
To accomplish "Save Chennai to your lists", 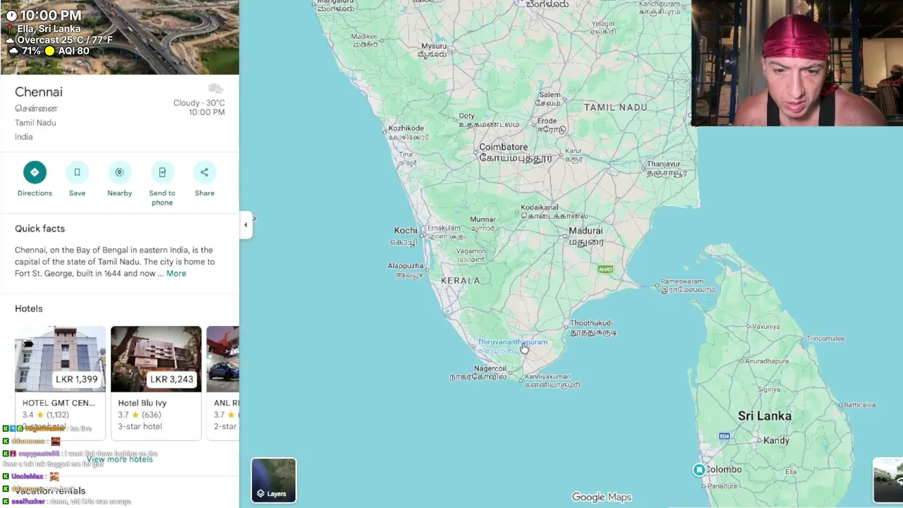I will [x=77, y=172].
